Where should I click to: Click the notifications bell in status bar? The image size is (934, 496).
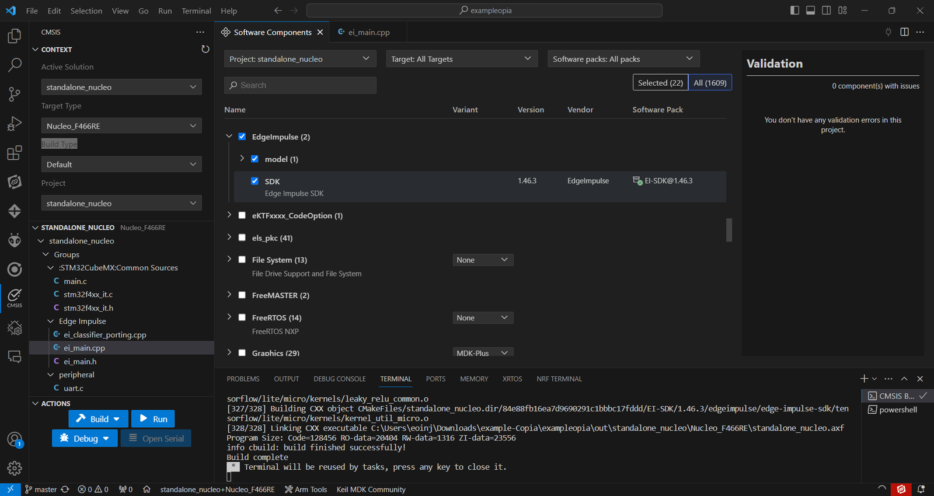921,490
